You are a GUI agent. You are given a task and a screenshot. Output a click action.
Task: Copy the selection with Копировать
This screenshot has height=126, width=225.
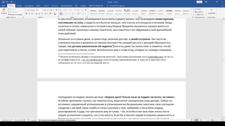click(x=13, y=12)
